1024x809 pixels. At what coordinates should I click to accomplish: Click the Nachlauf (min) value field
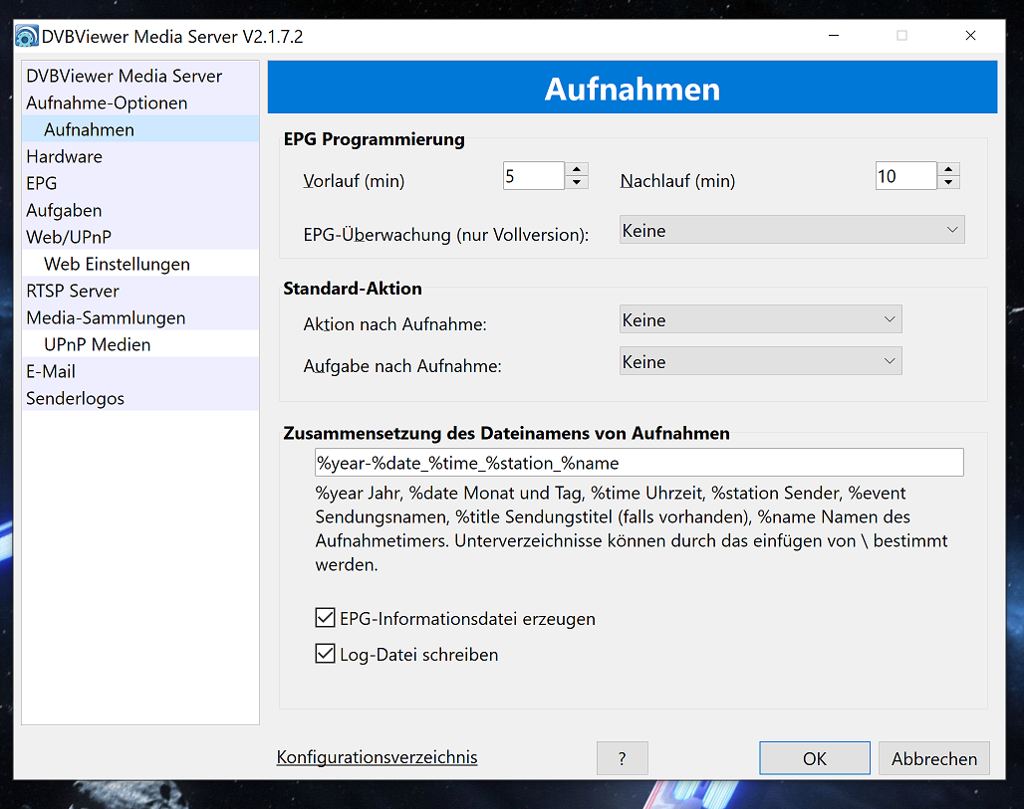point(905,176)
